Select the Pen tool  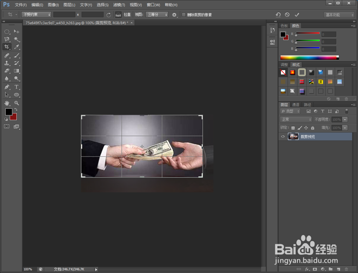coord(7,87)
